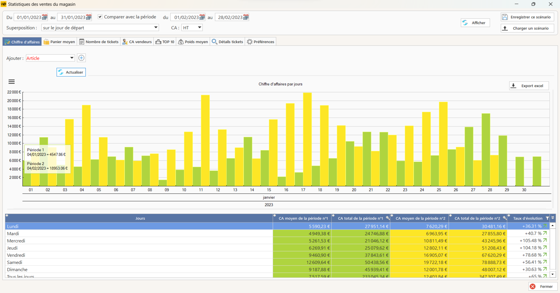Uncheck Comparer avec la période checkbox
The width and height of the screenshot is (560, 293).
100,17
